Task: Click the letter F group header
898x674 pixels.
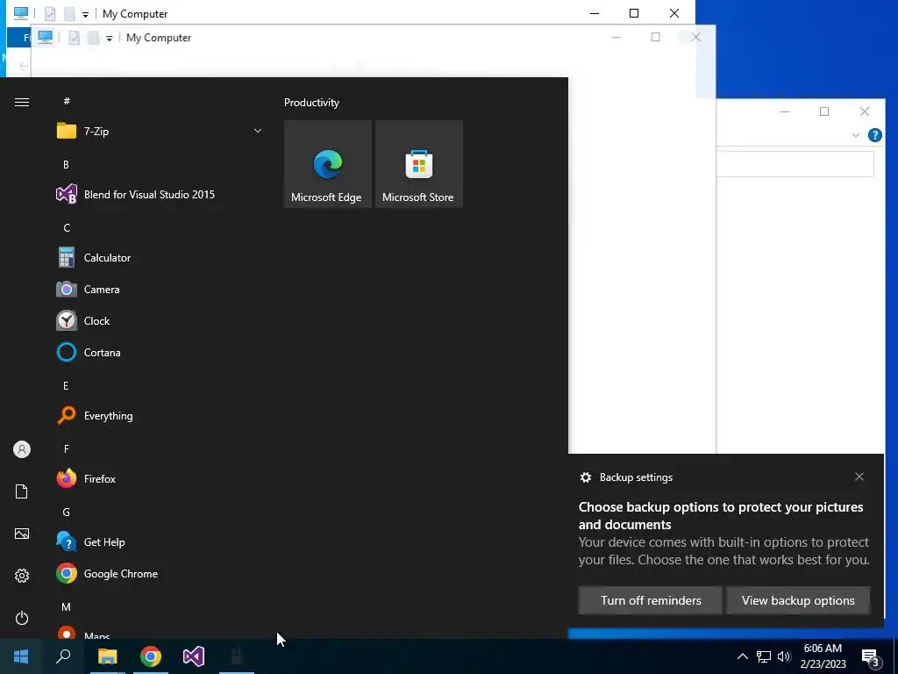Action: coord(67,448)
